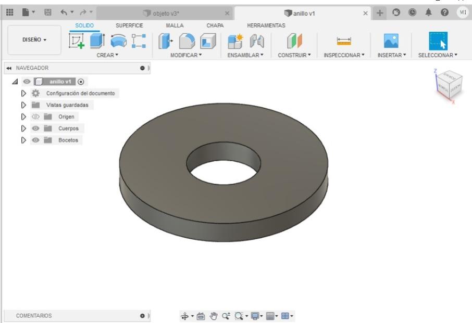Switch to the HERRAMIENTAS tab
The width and height of the screenshot is (472, 323).
pos(266,25)
